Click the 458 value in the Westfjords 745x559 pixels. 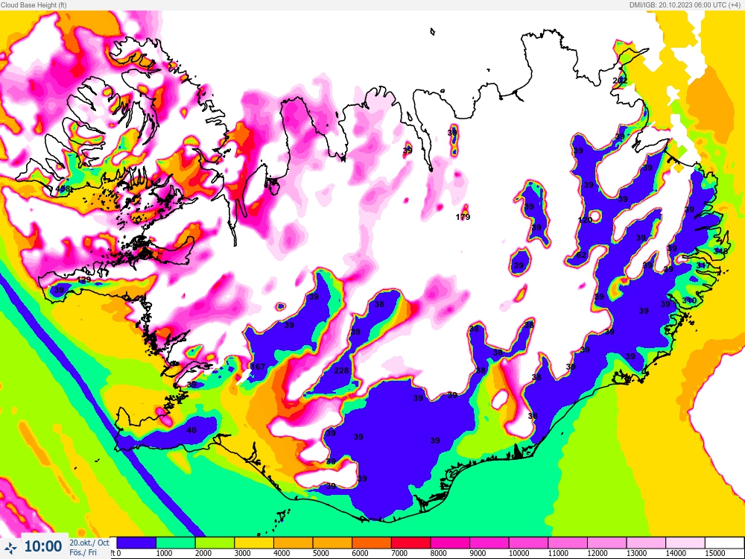tap(63, 189)
